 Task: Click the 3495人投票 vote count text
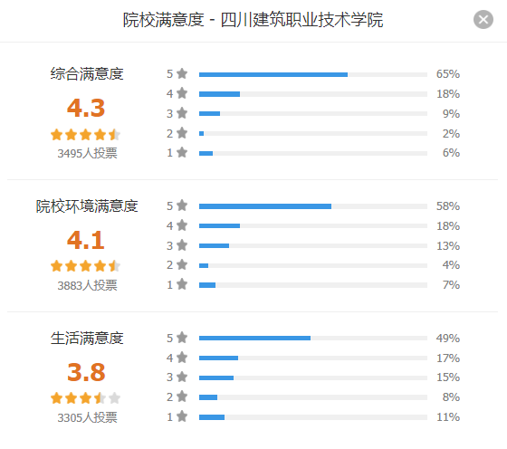(x=87, y=153)
